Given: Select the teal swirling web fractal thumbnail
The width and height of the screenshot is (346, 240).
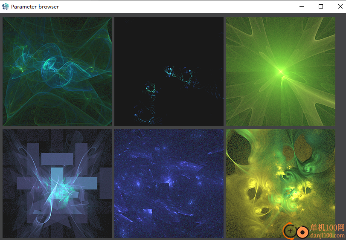Looking at the screenshot, I should (x=57, y=72).
